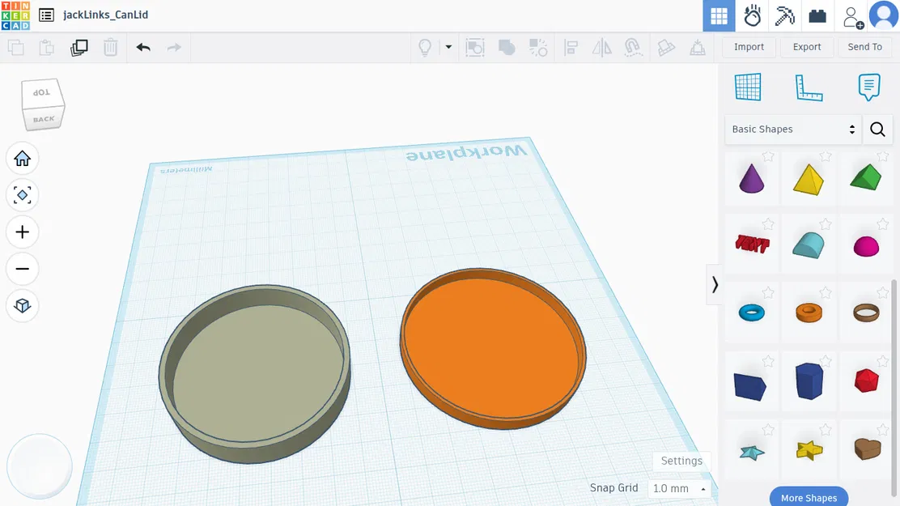Select the red Icosahedron shape
The height and width of the screenshot is (506, 900).
[866, 381]
